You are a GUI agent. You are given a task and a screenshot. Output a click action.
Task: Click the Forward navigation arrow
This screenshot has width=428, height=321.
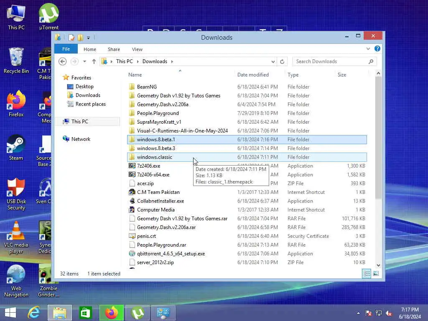click(x=74, y=61)
